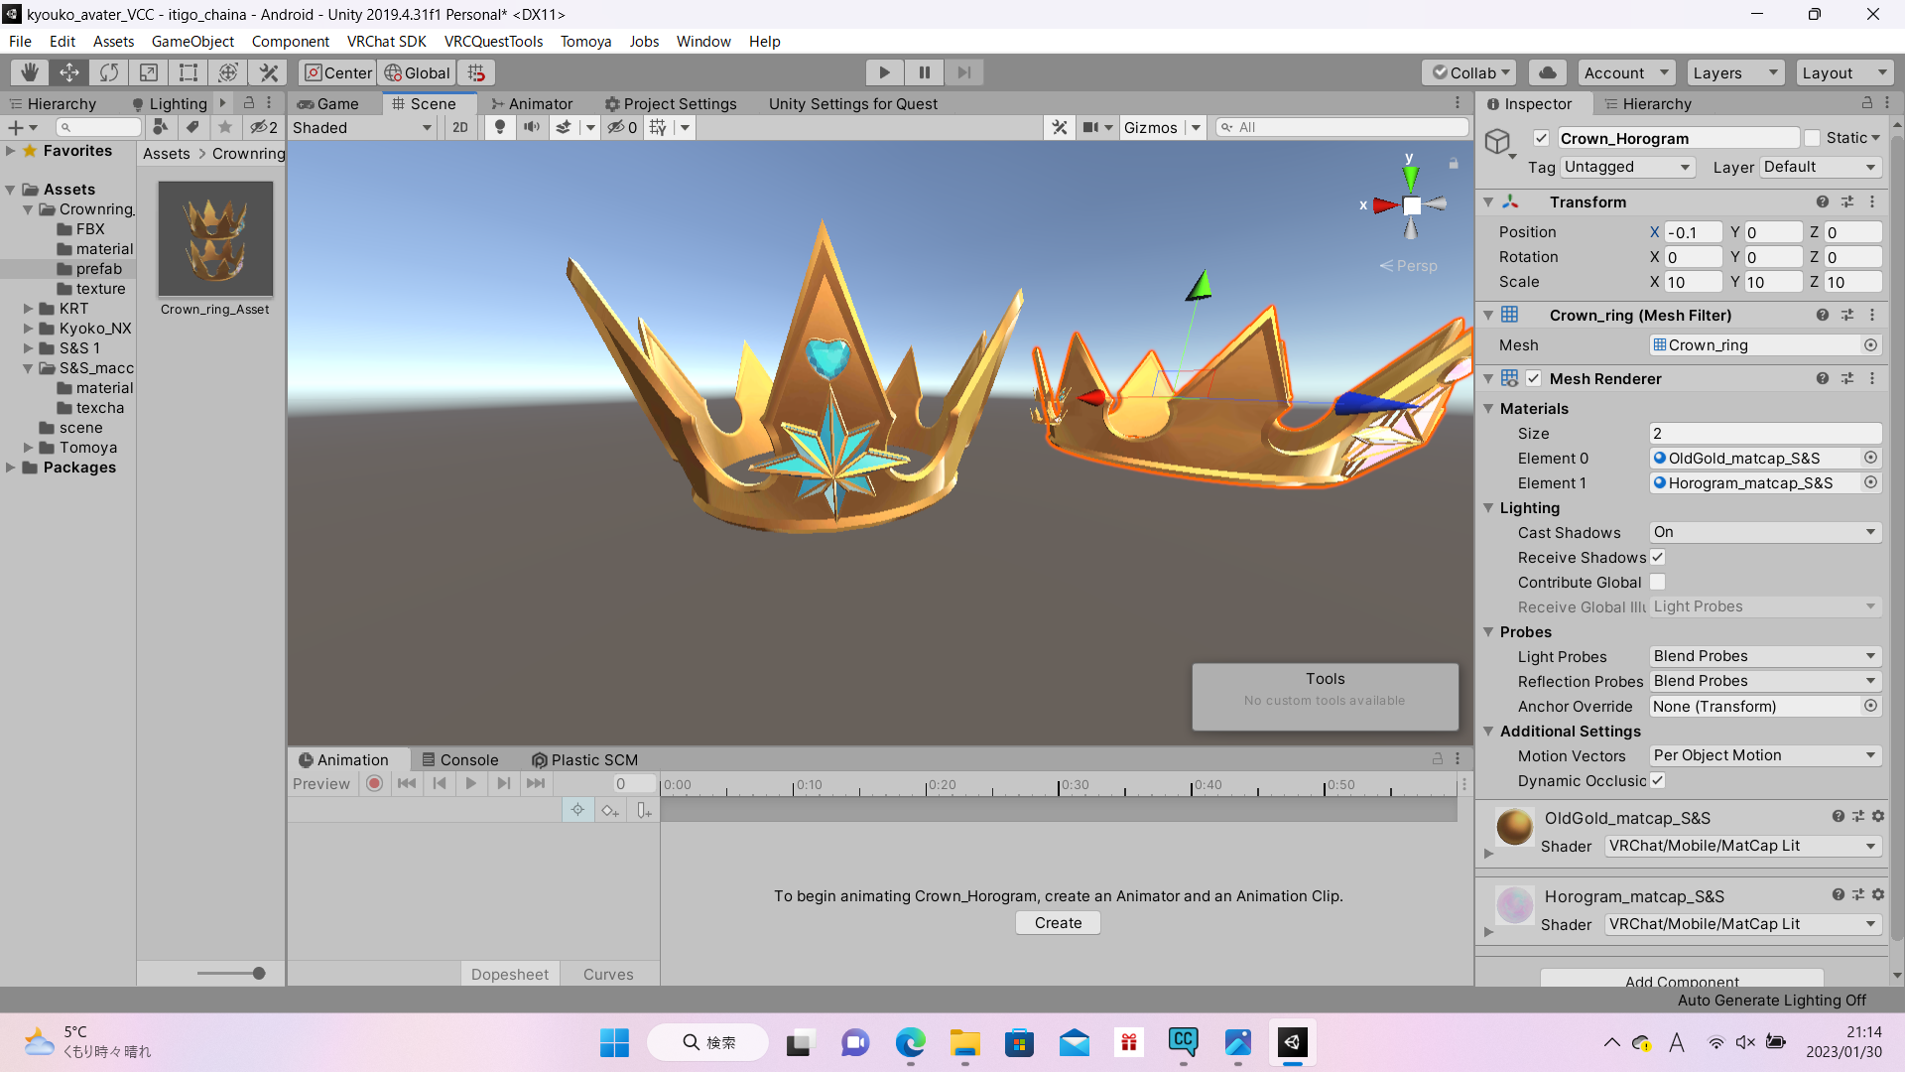Select the Move tool
The image size is (1905, 1072).
(x=68, y=71)
